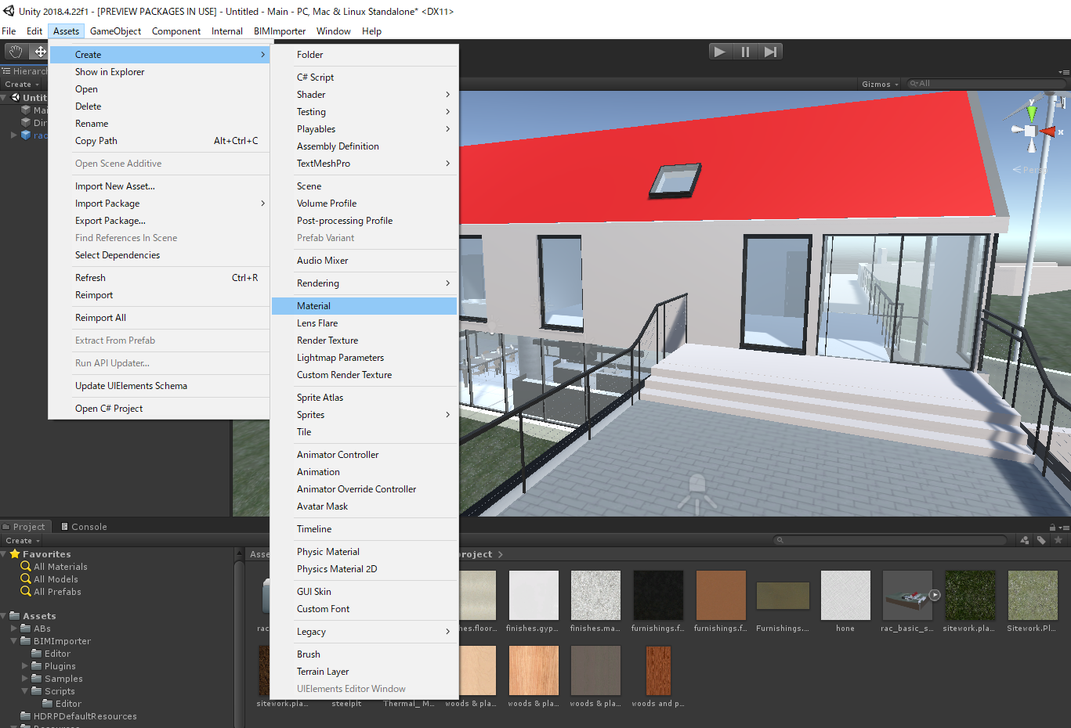Open the Create dropdown in the Project panel

[x=22, y=540]
